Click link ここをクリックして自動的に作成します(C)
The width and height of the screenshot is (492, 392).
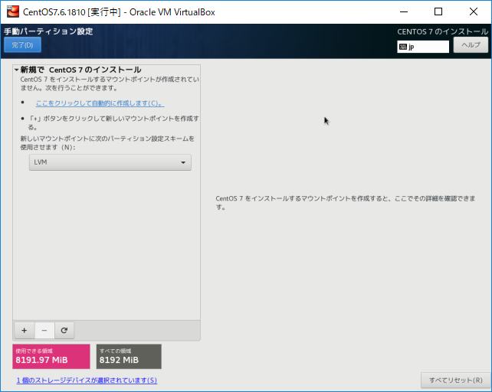[x=100, y=103]
